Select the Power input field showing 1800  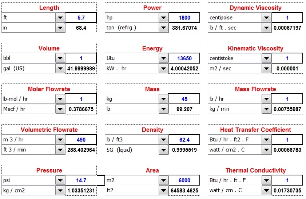(x=184, y=18)
